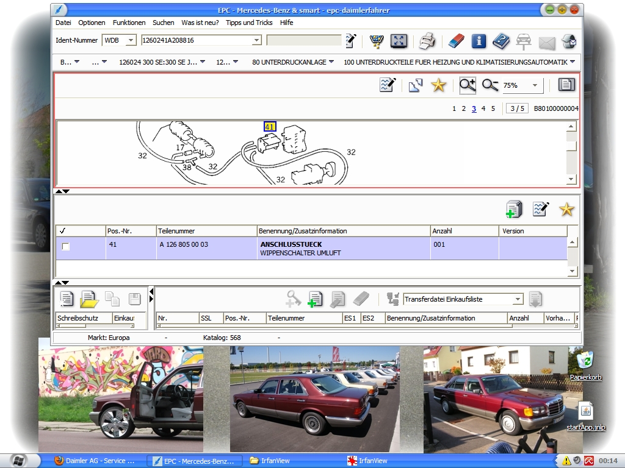Screen dimensions: 625x468
Task: Expand the ident-number history dropdown
Action: (257, 40)
